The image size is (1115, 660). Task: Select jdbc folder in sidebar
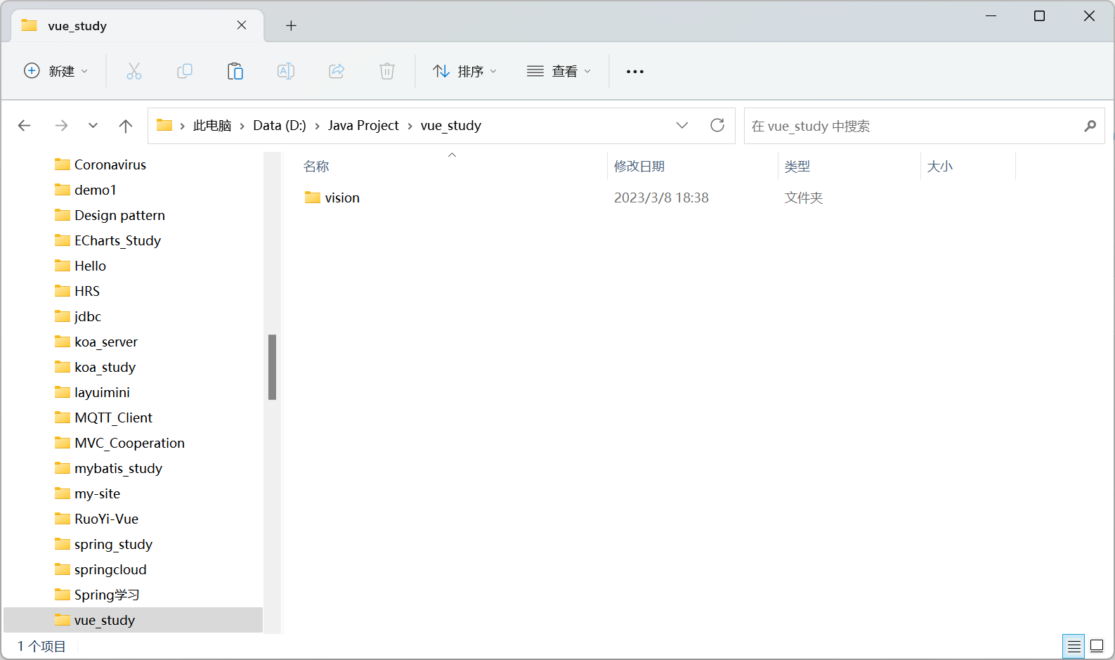[88, 316]
